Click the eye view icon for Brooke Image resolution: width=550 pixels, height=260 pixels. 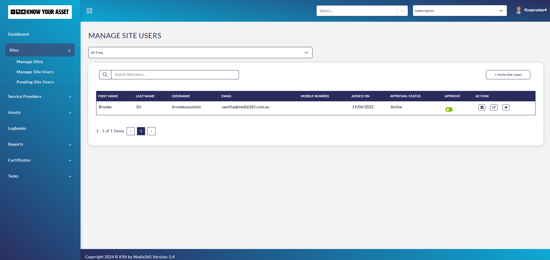[506, 107]
